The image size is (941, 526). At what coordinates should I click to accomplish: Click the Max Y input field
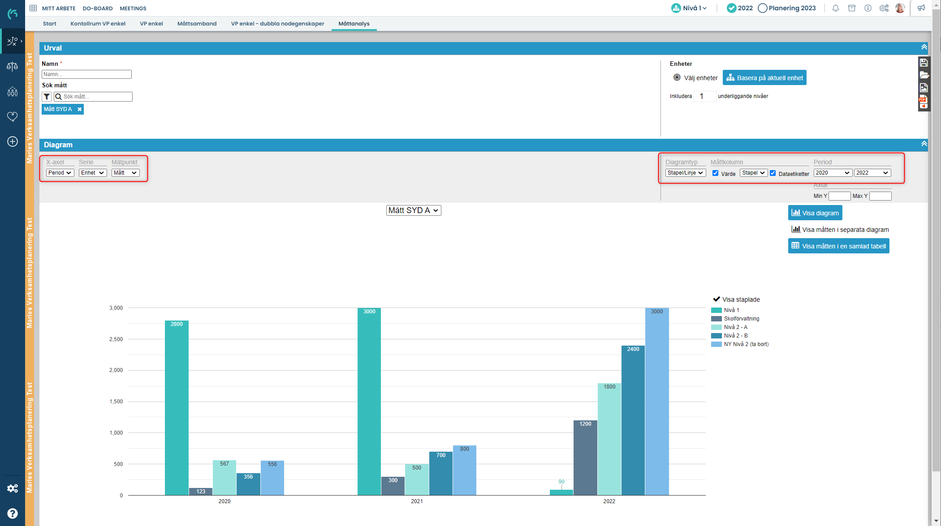click(x=880, y=196)
